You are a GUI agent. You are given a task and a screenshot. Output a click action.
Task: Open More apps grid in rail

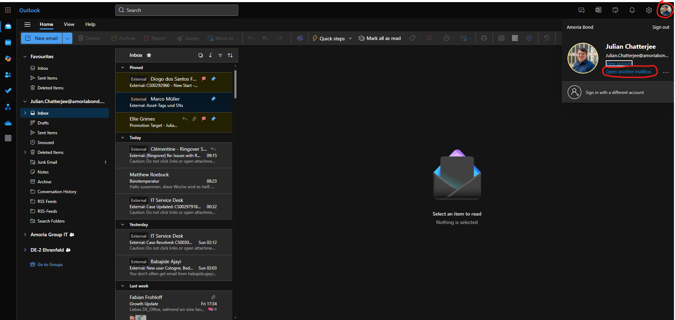point(8,138)
